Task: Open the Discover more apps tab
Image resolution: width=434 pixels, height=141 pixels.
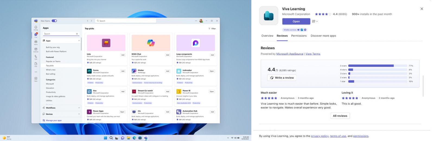Action: [x=323, y=36]
